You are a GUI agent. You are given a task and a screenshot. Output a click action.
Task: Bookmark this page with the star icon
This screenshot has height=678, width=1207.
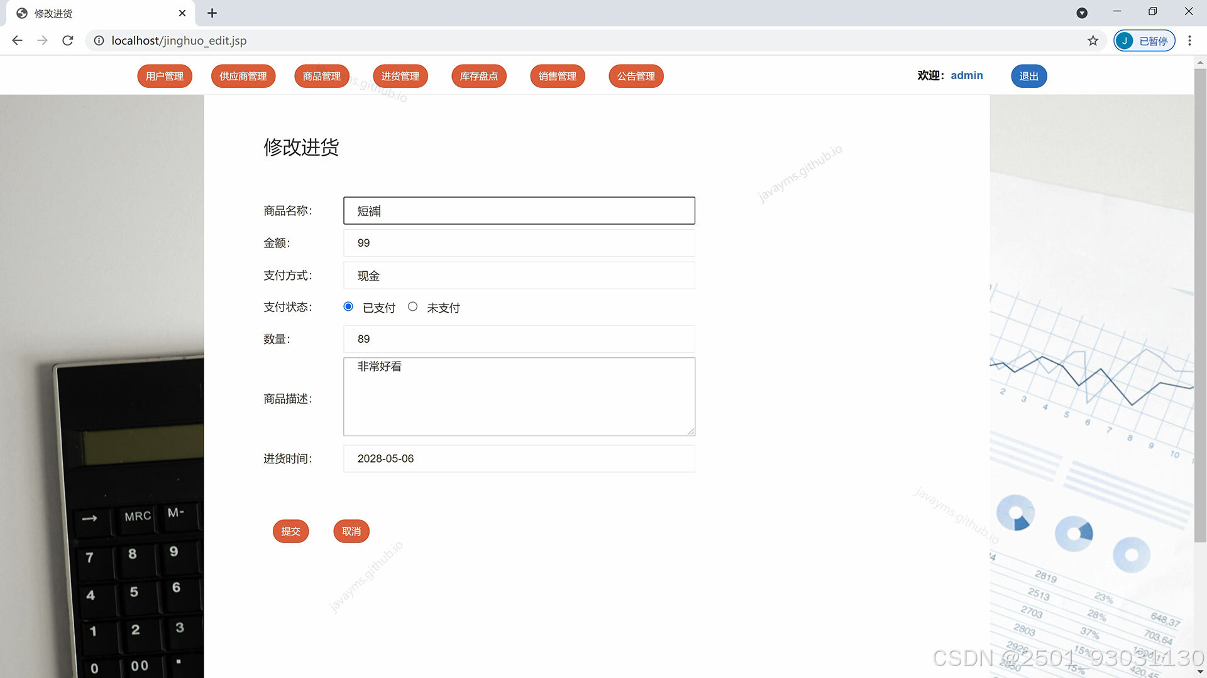click(1093, 41)
